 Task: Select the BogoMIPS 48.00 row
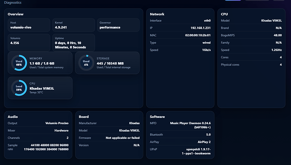point(251,35)
